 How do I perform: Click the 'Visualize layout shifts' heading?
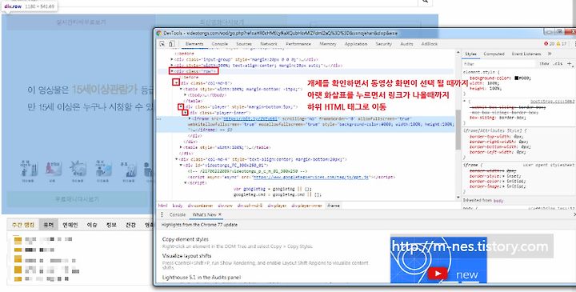[186, 256]
